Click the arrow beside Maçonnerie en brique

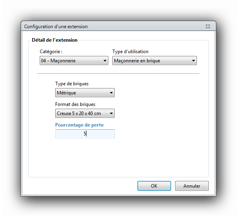click(x=193, y=61)
